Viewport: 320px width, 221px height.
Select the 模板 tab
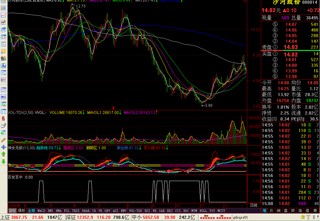point(22,211)
